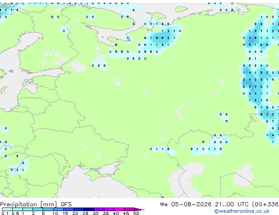The image size is (279, 215).
Task: Click the '0.1' legend scale label
Action: click(5, 213)
